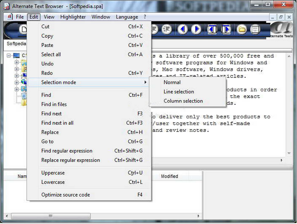Viewport: 297px width, 224px height.
Task: Click the bottom scrollbar left arrow
Action: click(x=7, y=216)
